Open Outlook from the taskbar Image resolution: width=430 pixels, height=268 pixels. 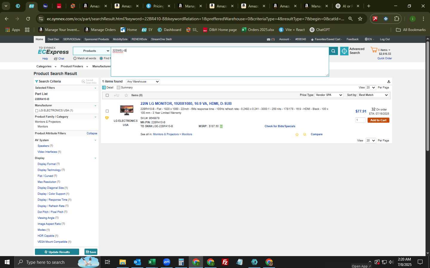point(137,262)
